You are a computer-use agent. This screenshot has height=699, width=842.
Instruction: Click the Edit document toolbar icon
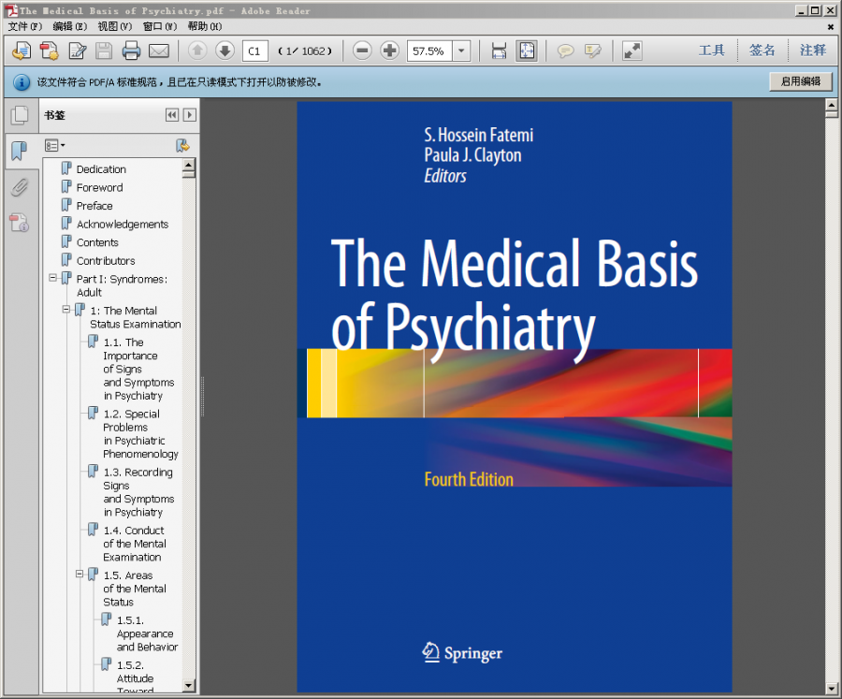[x=78, y=51]
